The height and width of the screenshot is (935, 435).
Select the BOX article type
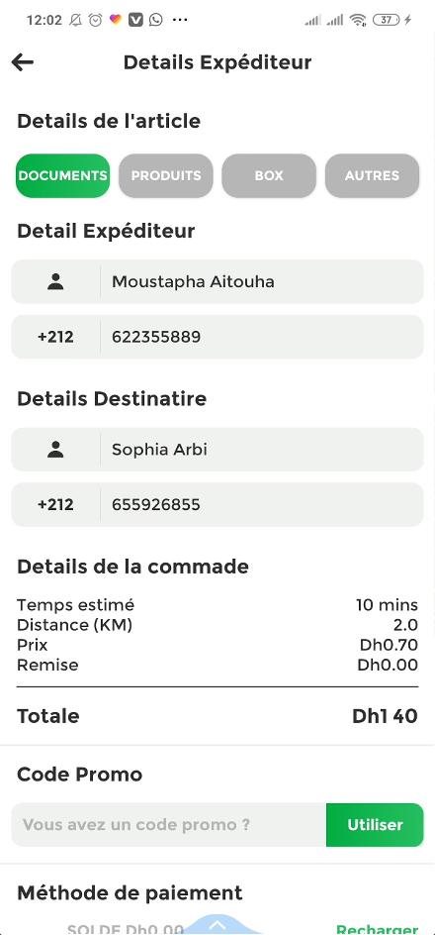(269, 176)
